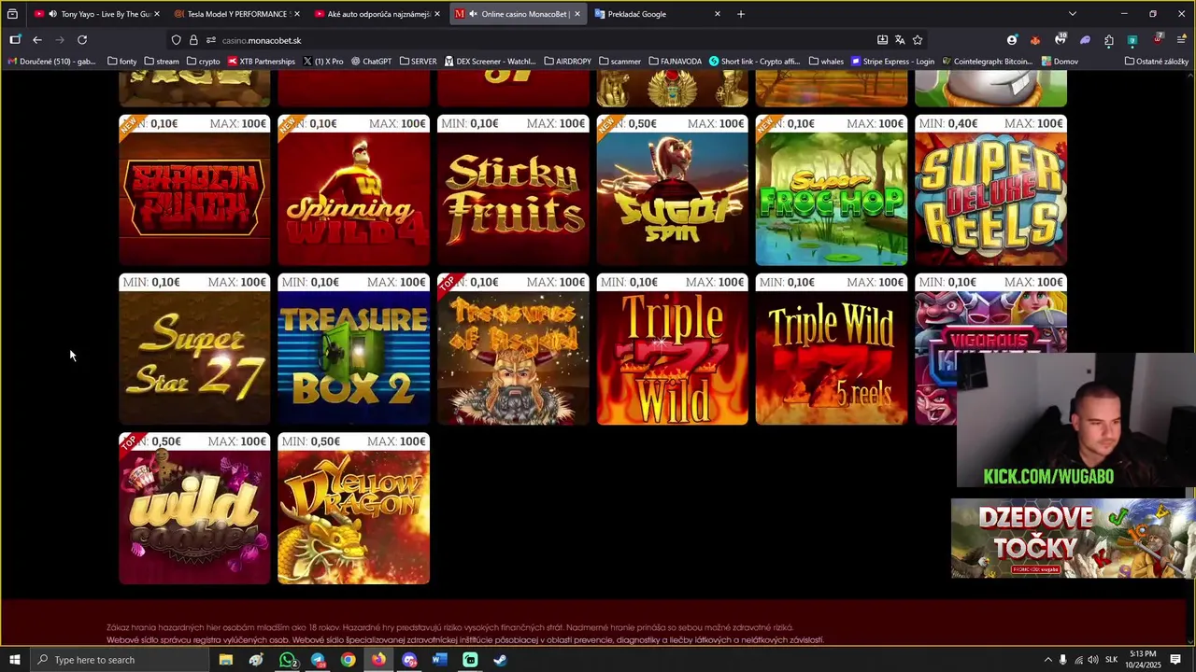Viewport: 1196px width, 672px height.
Task: Open Microsoft Word from the taskbar
Action: pos(439,660)
